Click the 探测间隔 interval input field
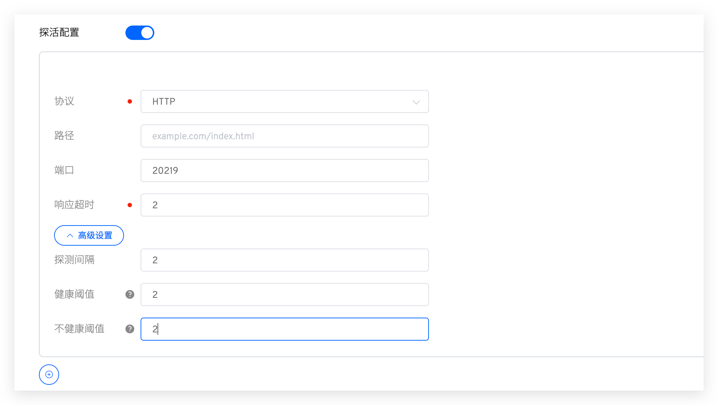Viewport: 718px width, 405px height. pyautogui.click(x=284, y=260)
